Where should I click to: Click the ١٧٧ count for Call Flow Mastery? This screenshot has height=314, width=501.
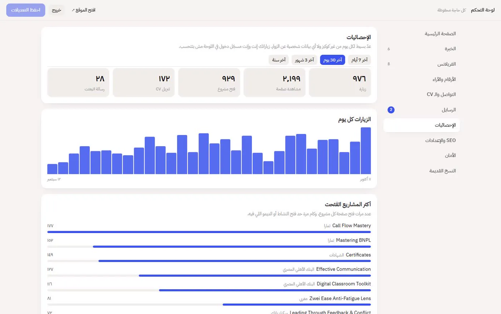tap(50, 226)
